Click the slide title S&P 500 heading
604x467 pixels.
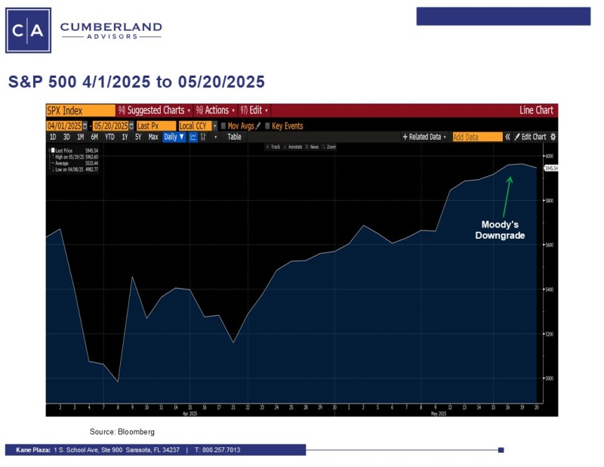(137, 82)
